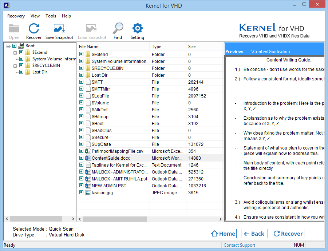
Task: Click the Kernel app icon in title bar
Action: click(7, 5)
